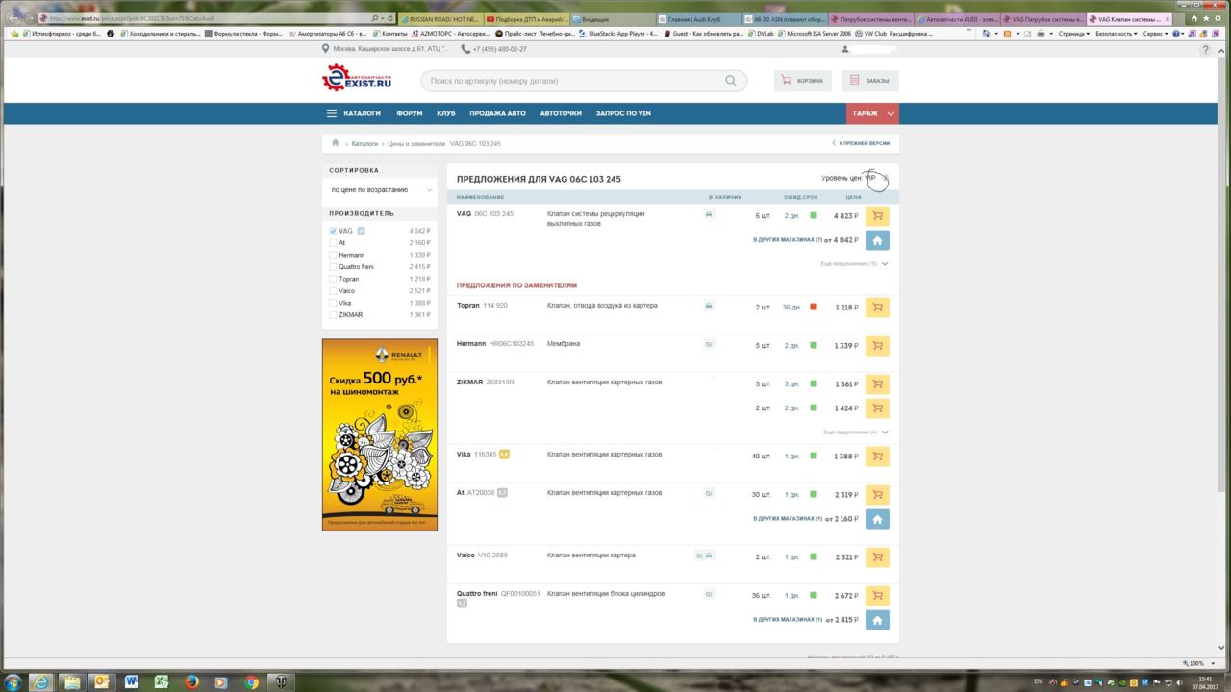
Task: Open the Корзина shopping cart
Action: (802, 81)
